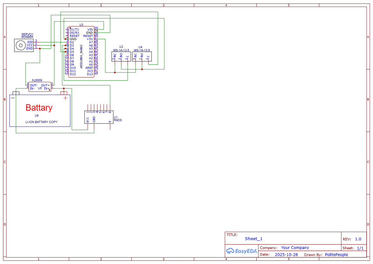
Task: Click the U2 MS-1A-13.5 relay symbol
Action: tap(121, 56)
